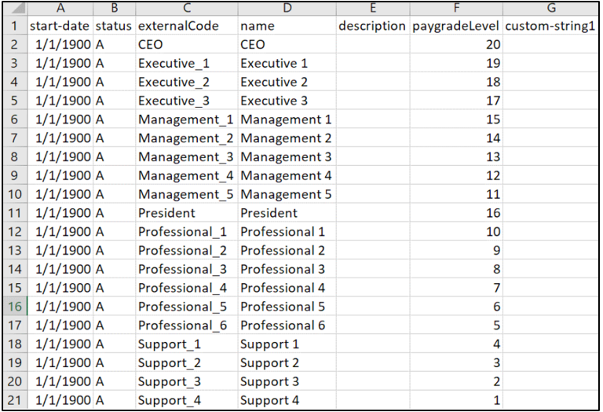Select the President name cell
This screenshot has width=603, height=412.
(x=287, y=213)
